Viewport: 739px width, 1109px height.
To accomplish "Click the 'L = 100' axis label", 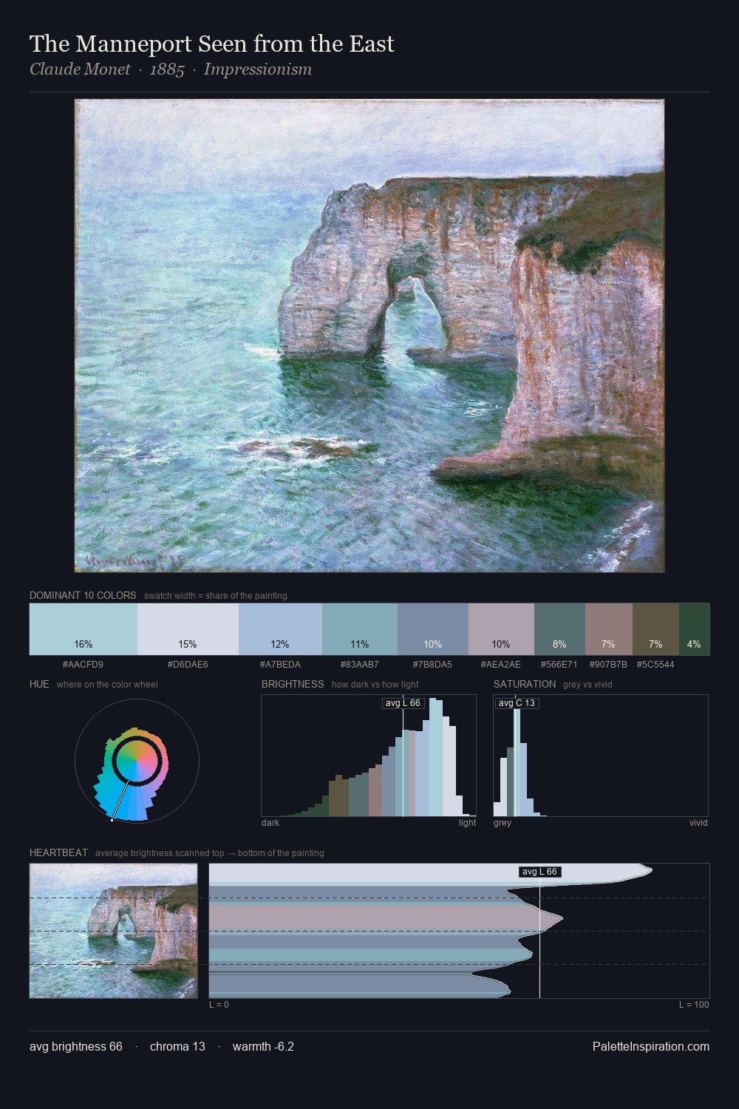I will 694,1004.
